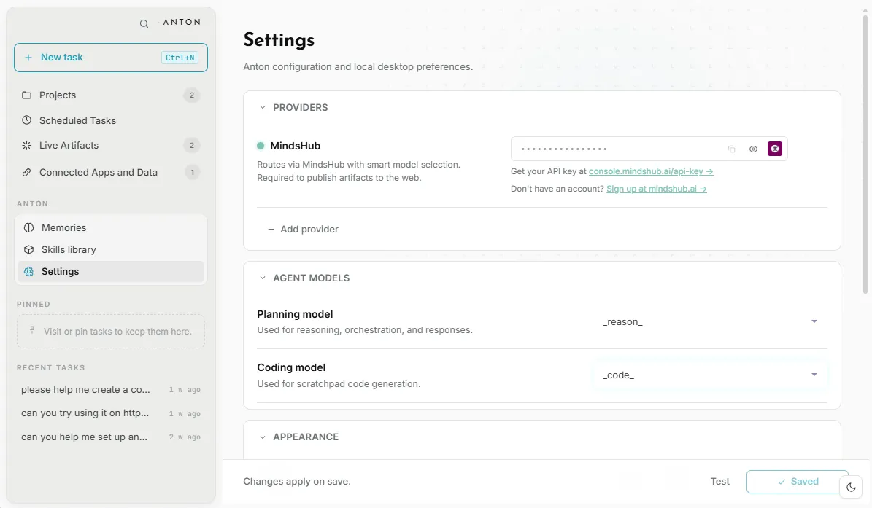Click the Connected Apps count badge

coord(193,172)
